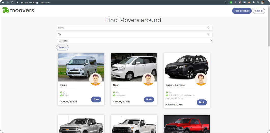The height and width of the screenshot is (133, 270).
Task: Click the location pin in From field
Action: pos(208,28)
